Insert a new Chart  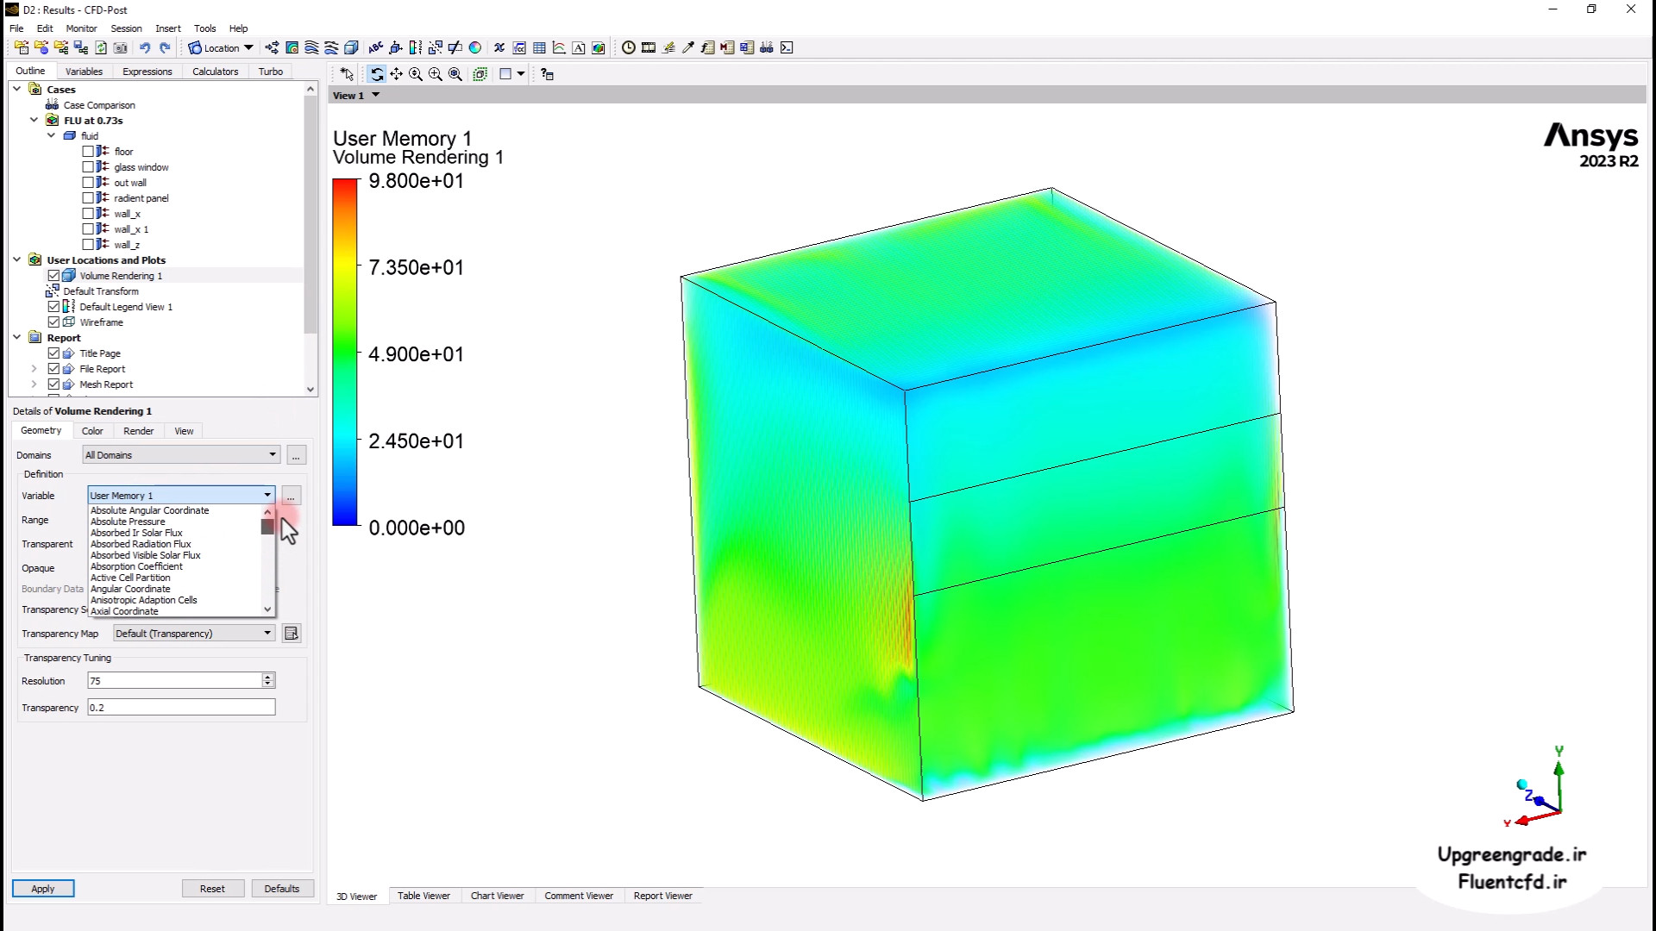559,47
